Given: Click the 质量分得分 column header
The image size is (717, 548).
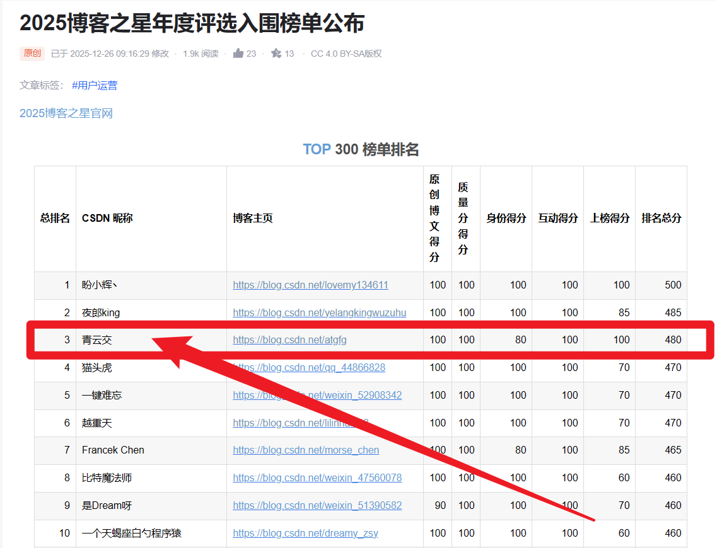Looking at the screenshot, I should 463,219.
